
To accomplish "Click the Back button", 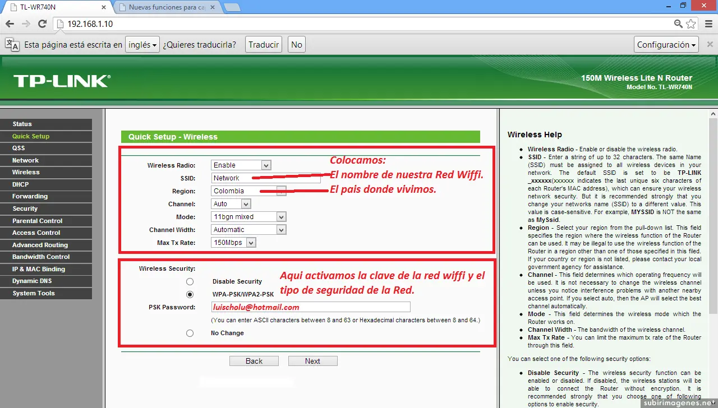I will click(254, 361).
